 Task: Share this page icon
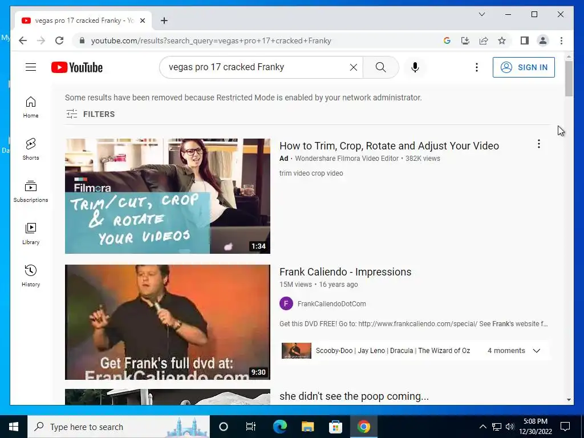point(484,40)
